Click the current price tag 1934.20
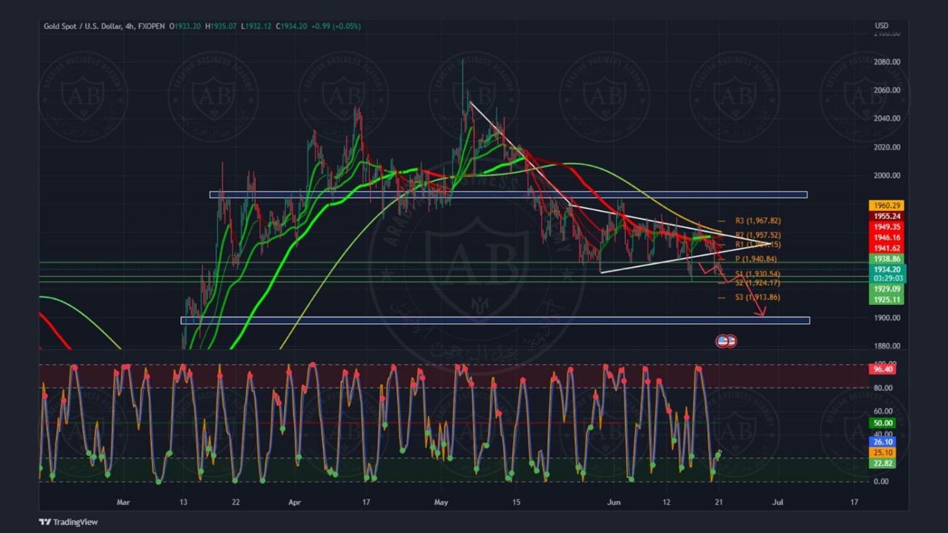 click(887, 270)
